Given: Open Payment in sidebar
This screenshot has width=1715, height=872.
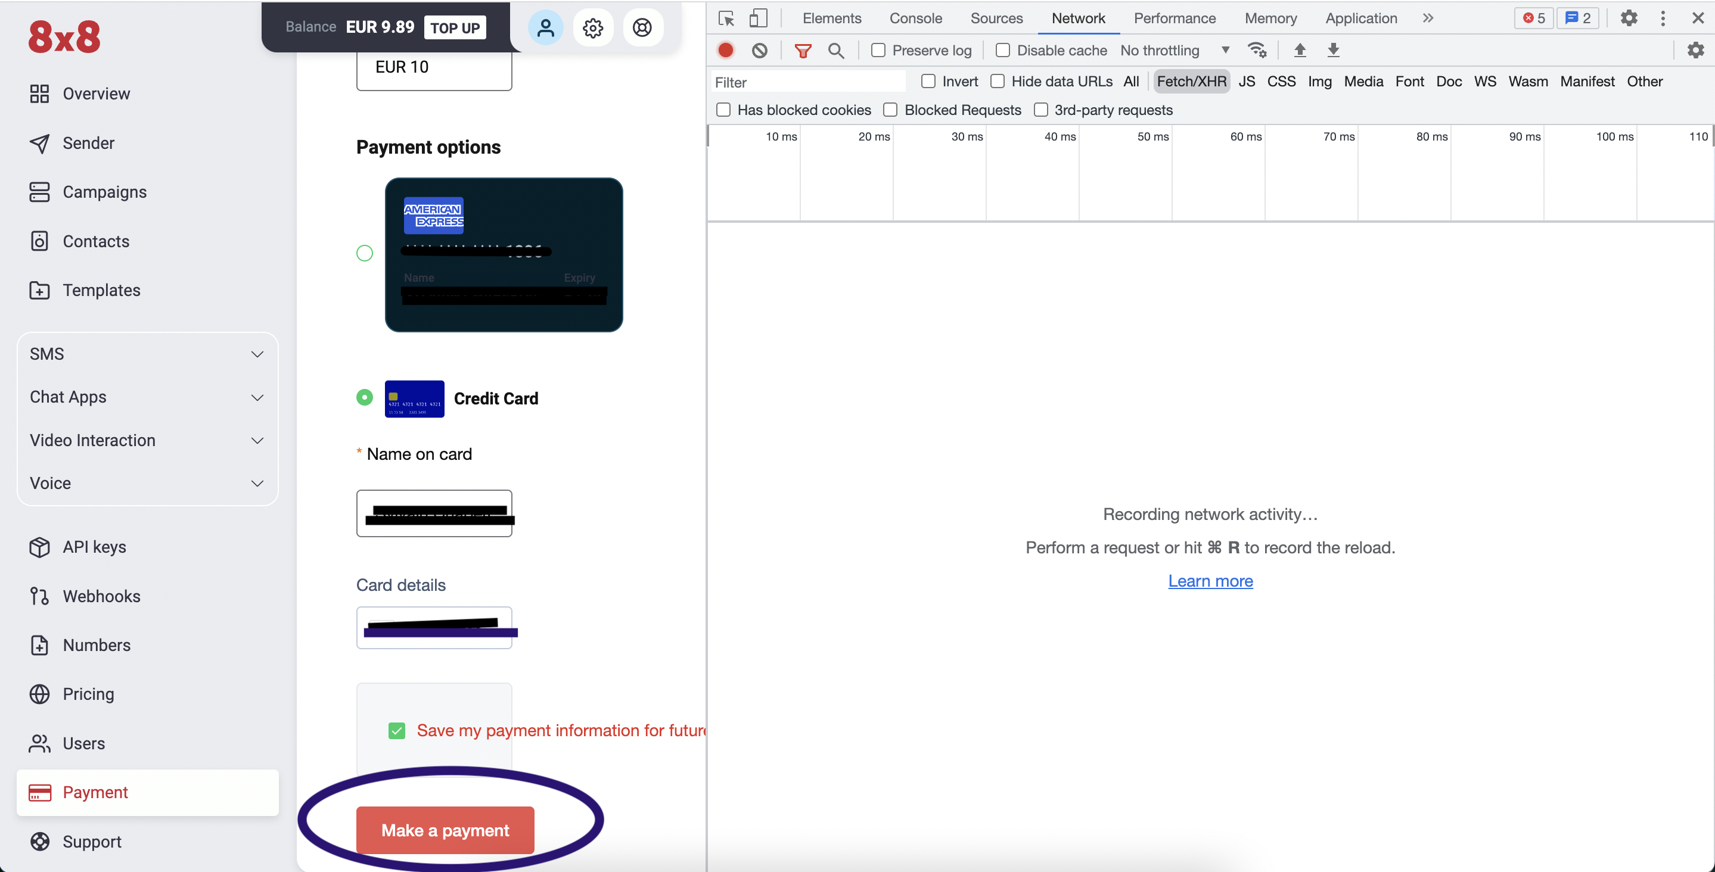Looking at the screenshot, I should click(x=147, y=793).
